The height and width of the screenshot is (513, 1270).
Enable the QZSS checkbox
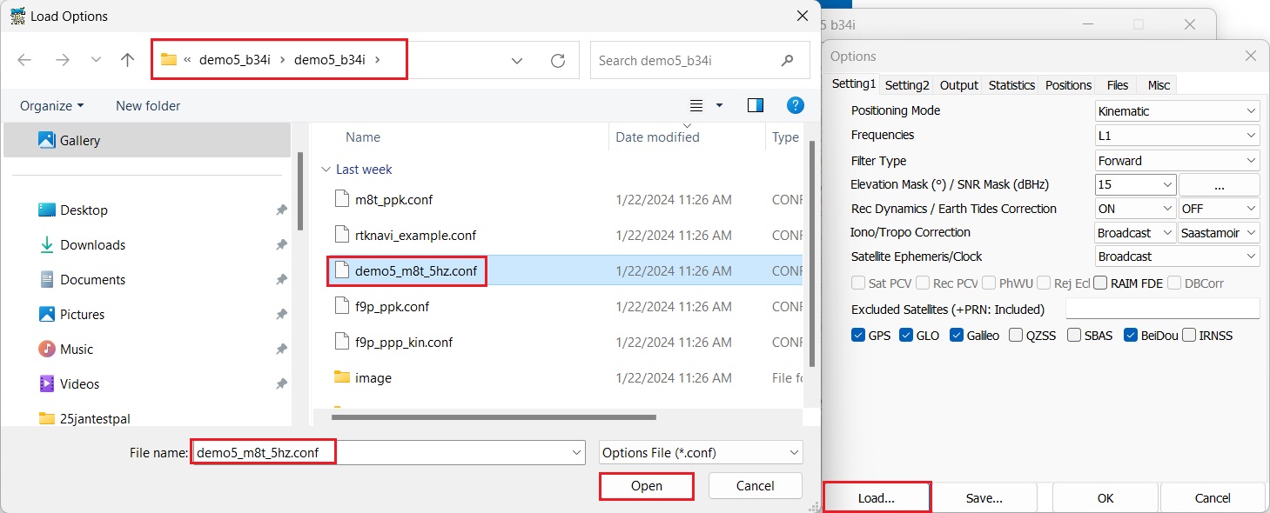[x=1016, y=336]
